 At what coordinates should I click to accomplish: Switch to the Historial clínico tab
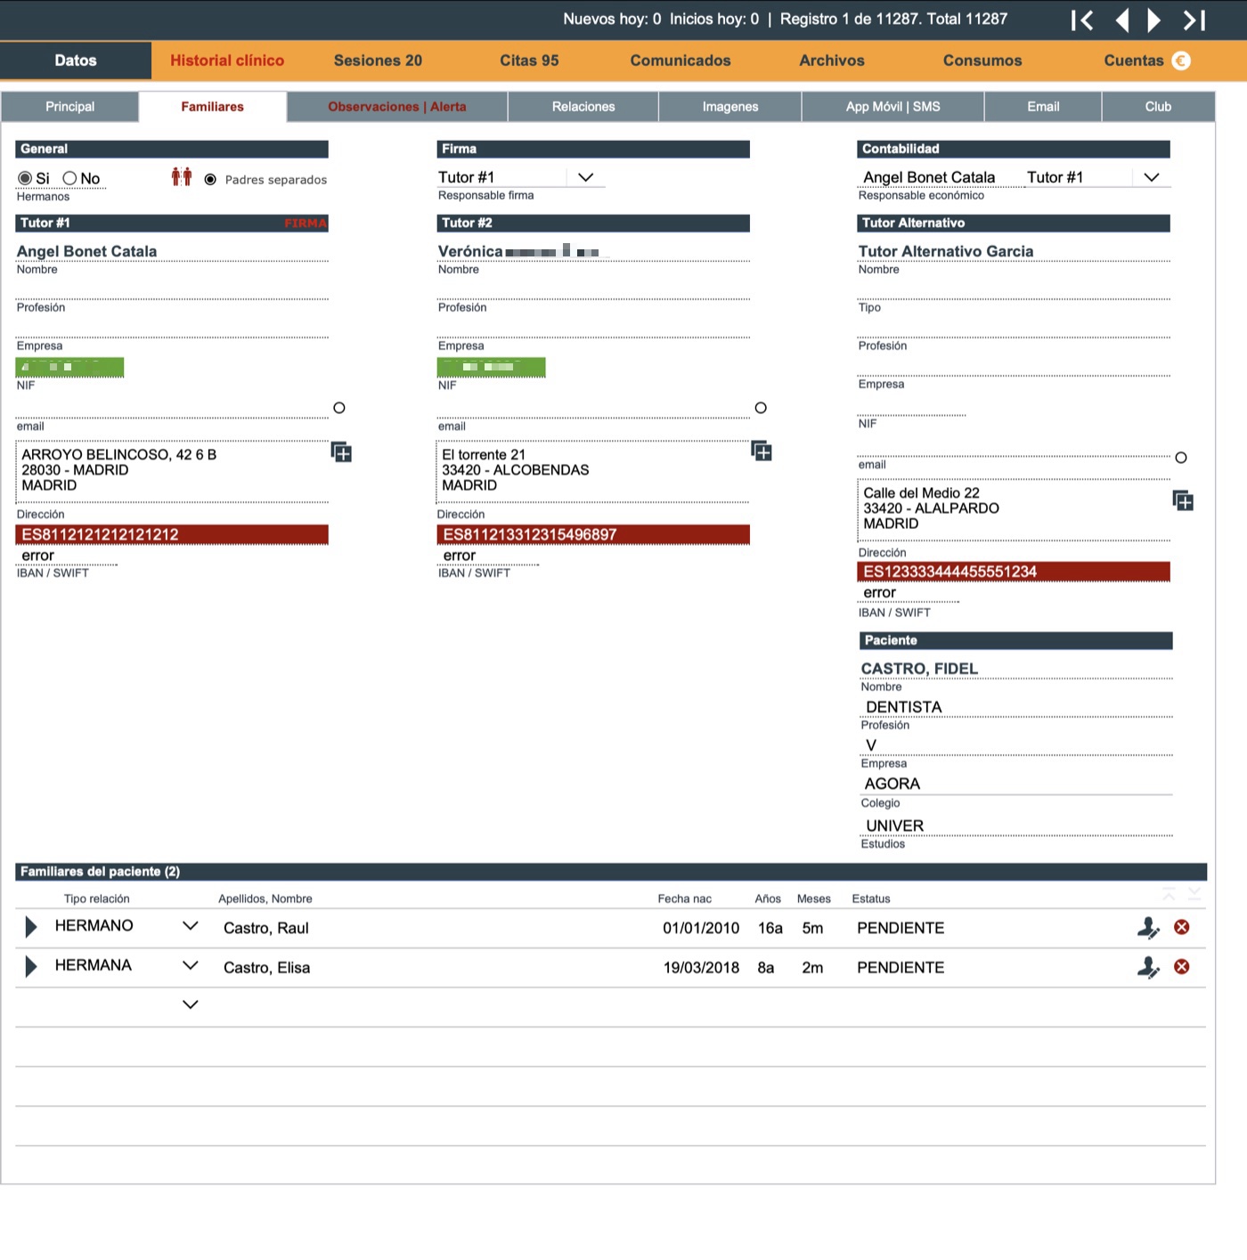click(227, 61)
